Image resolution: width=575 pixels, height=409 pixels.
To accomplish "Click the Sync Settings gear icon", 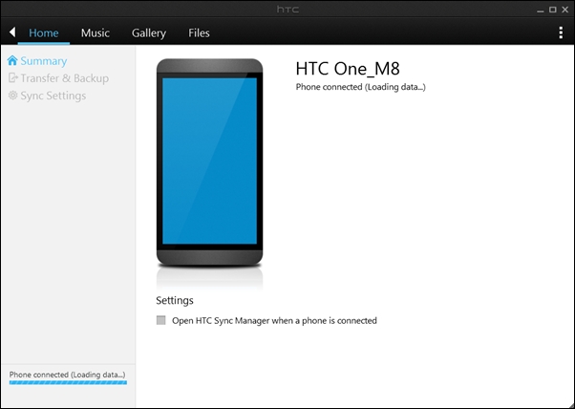I will pyautogui.click(x=12, y=96).
